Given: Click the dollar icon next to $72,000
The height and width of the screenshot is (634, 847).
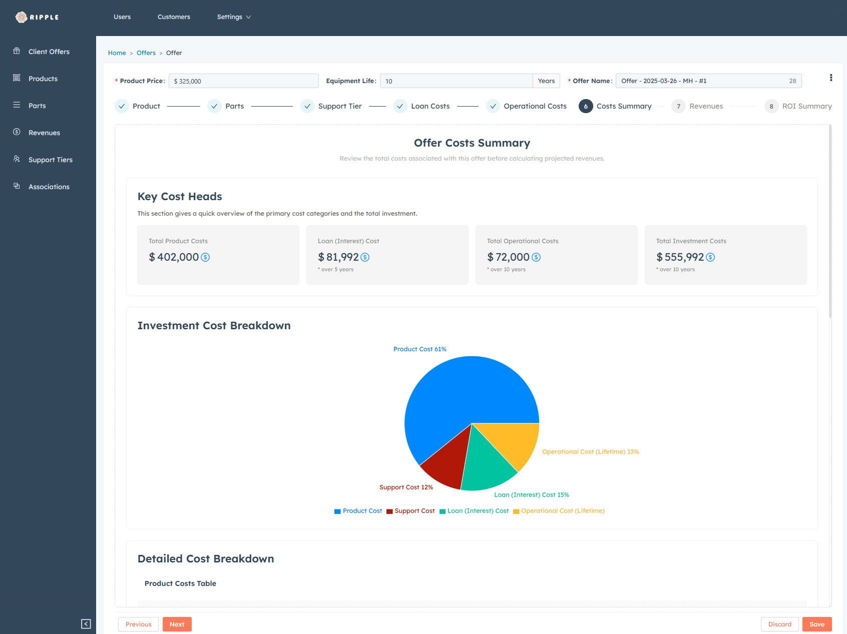Looking at the screenshot, I should pos(536,257).
